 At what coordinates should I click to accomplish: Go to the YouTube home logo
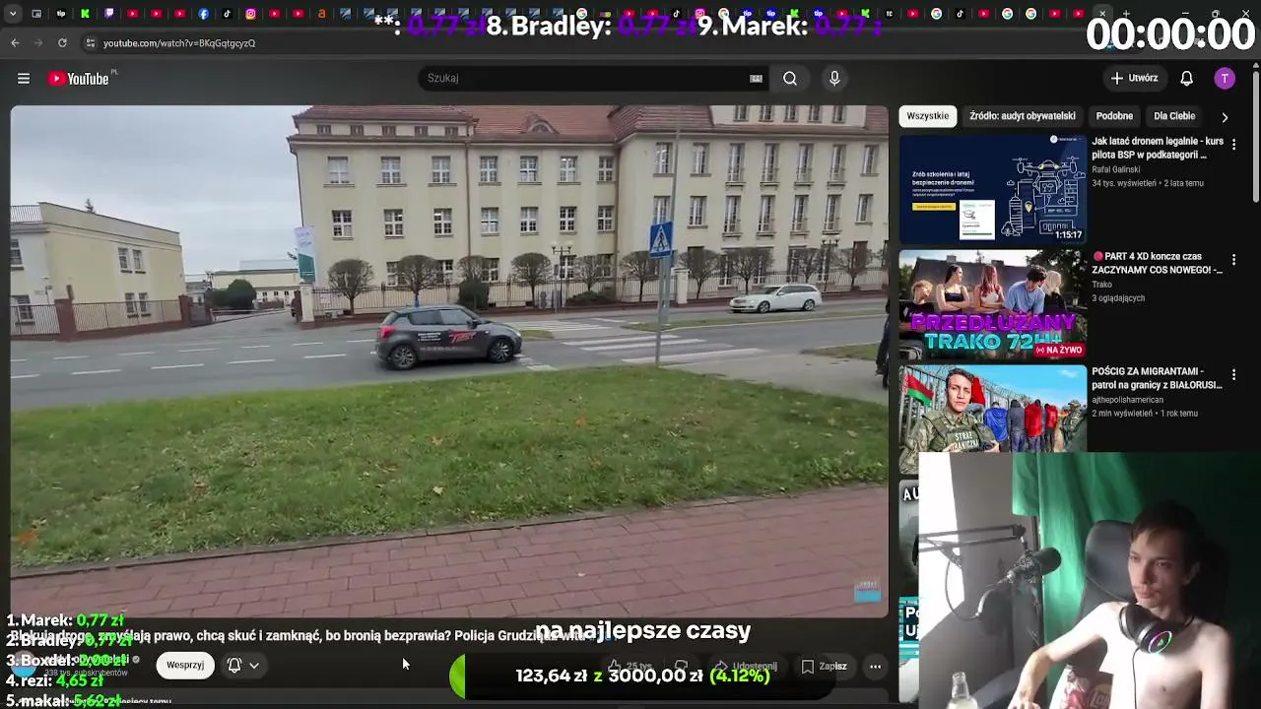[79, 79]
